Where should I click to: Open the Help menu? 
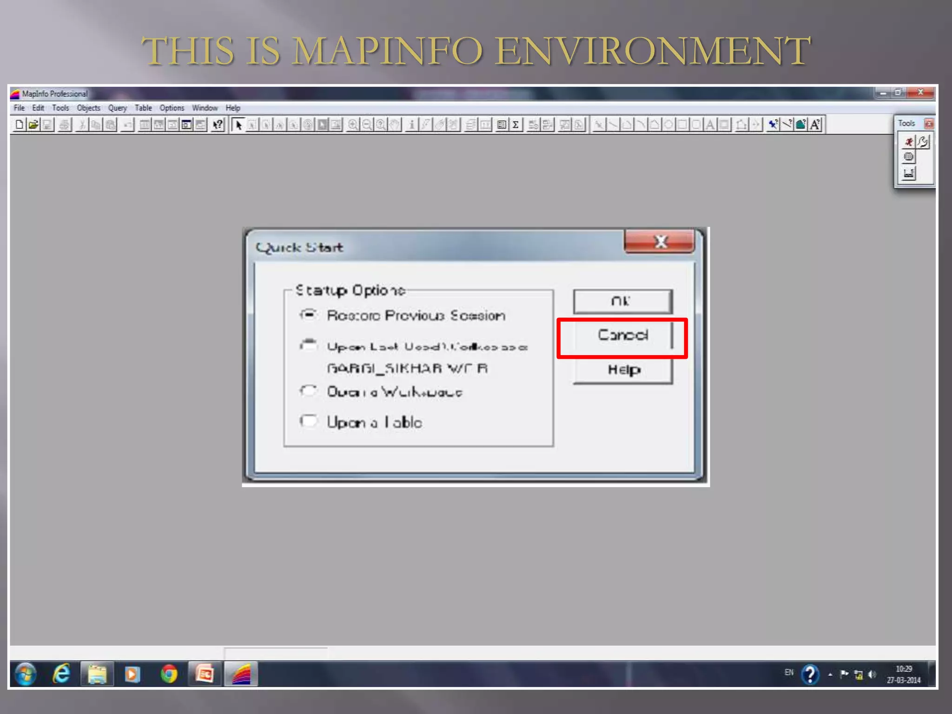233,108
